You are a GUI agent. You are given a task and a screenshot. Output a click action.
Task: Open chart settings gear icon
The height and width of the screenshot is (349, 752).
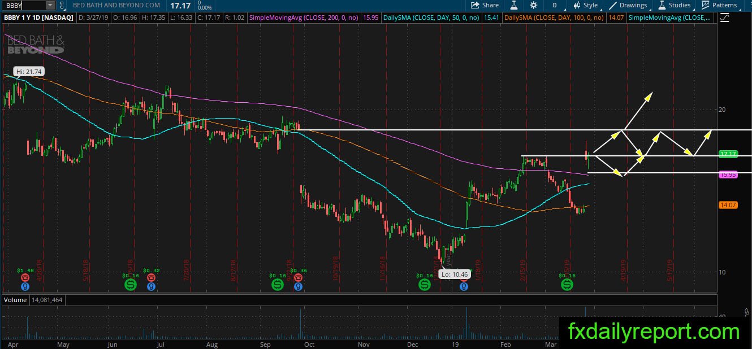click(533, 5)
